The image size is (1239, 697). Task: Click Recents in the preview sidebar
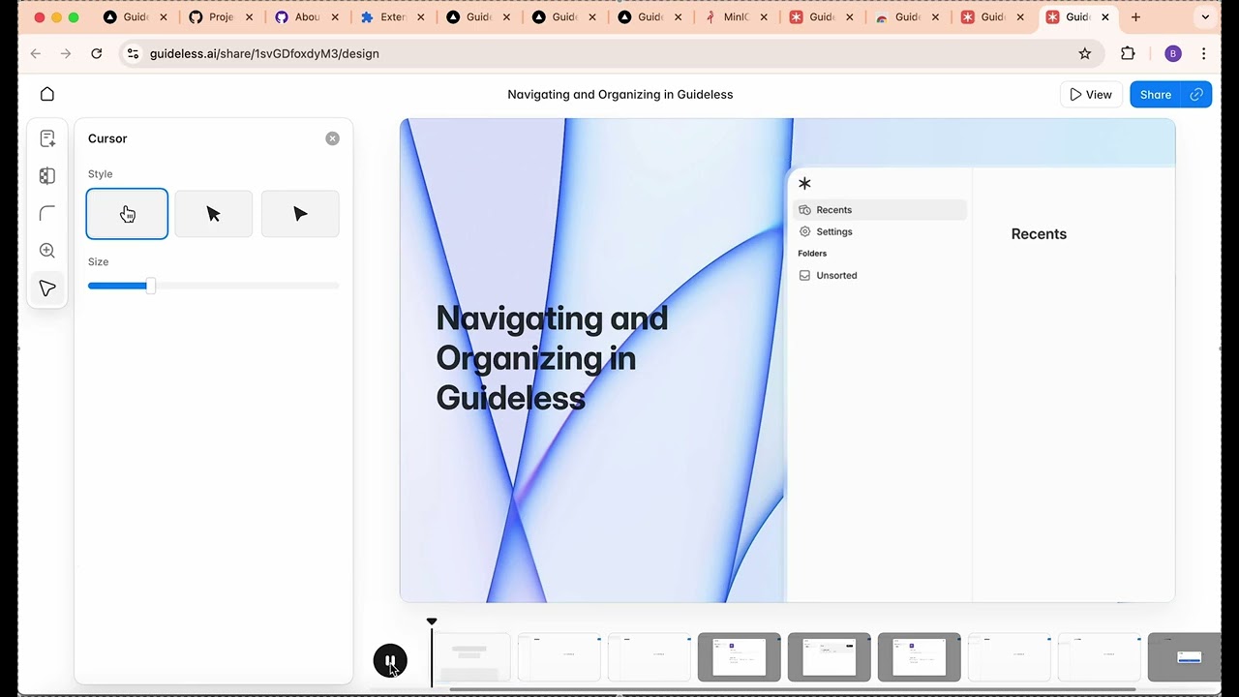(x=880, y=209)
